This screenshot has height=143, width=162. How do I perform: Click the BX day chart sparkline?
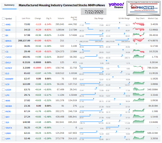pyautogui.click(x=138, y=35)
